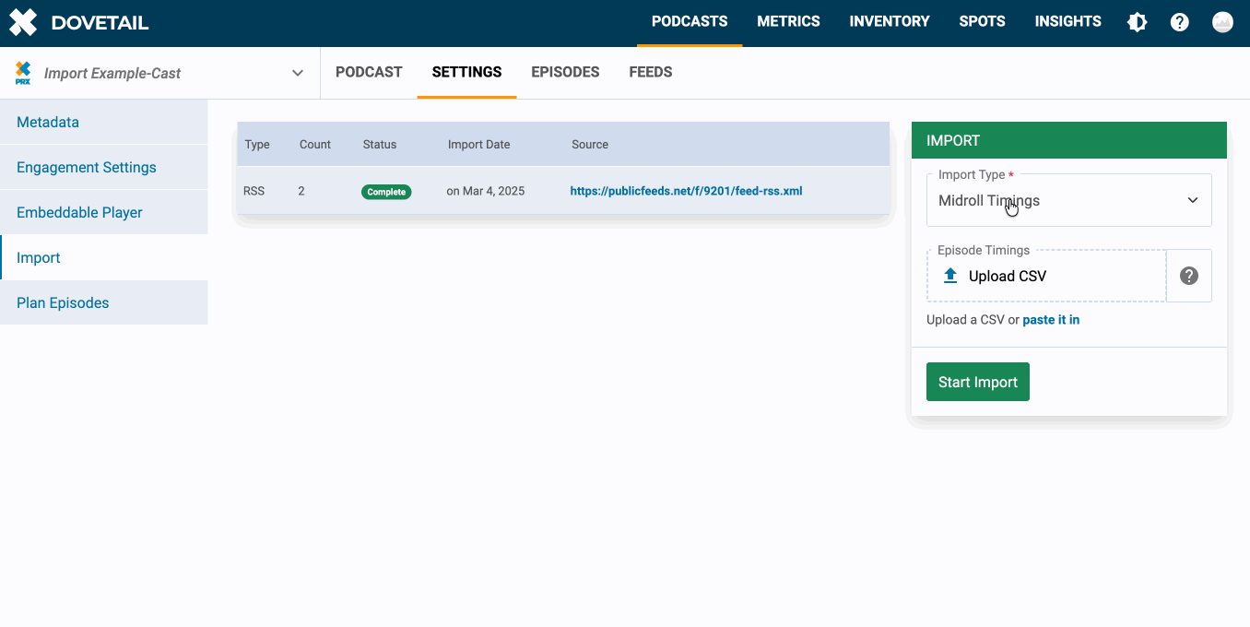The height and width of the screenshot is (627, 1250).
Task: Go to the Metrics nav item
Action: [x=788, y=22]
